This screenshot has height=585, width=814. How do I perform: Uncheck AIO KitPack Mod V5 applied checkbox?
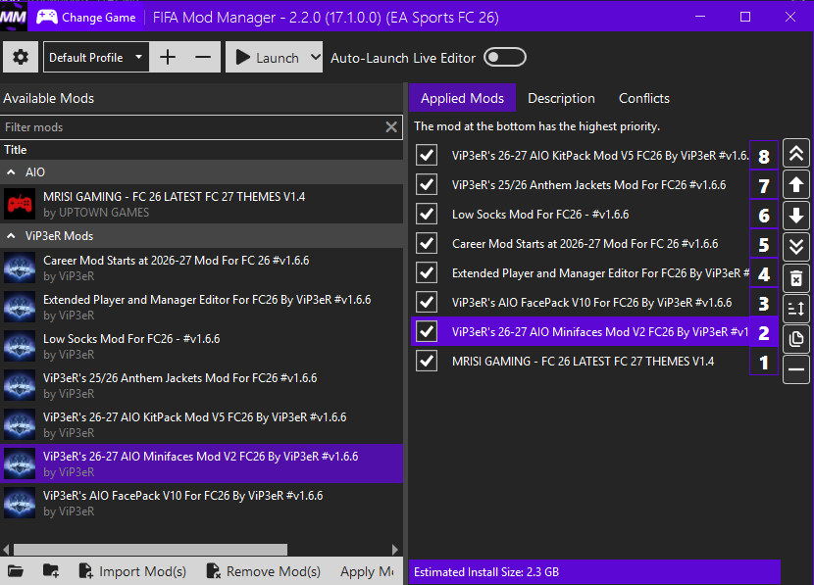[427, 155]
